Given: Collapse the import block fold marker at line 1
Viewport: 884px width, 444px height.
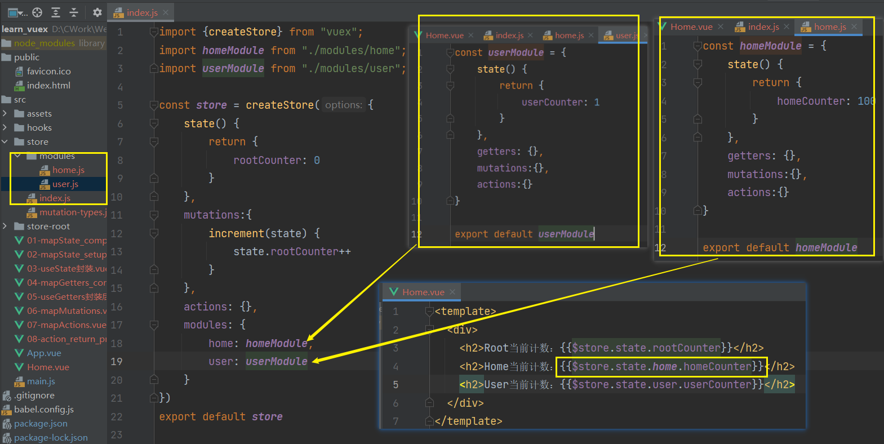Looking at the screenshot, I should coord(154,32).
